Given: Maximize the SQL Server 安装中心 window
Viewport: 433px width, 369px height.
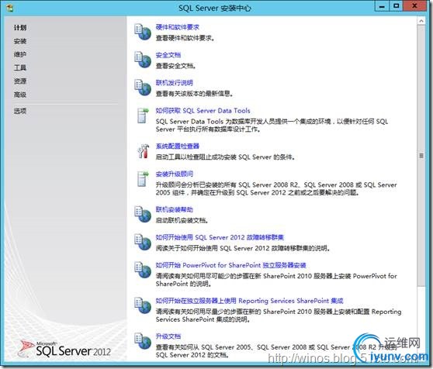Looking at the screenshot, I should [x=397, y=6].
